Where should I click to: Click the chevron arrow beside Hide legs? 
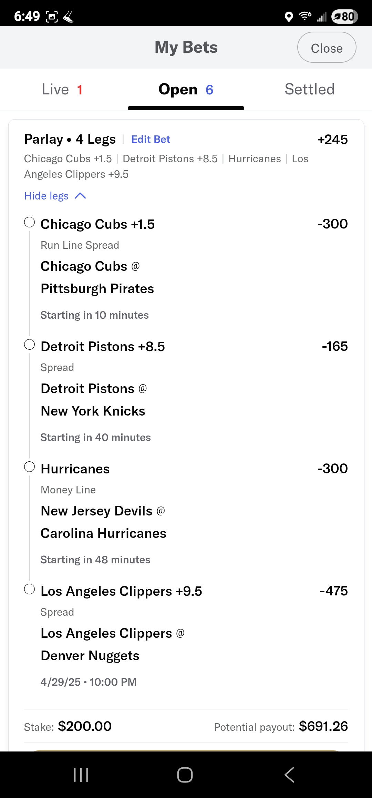pos(80,196)
